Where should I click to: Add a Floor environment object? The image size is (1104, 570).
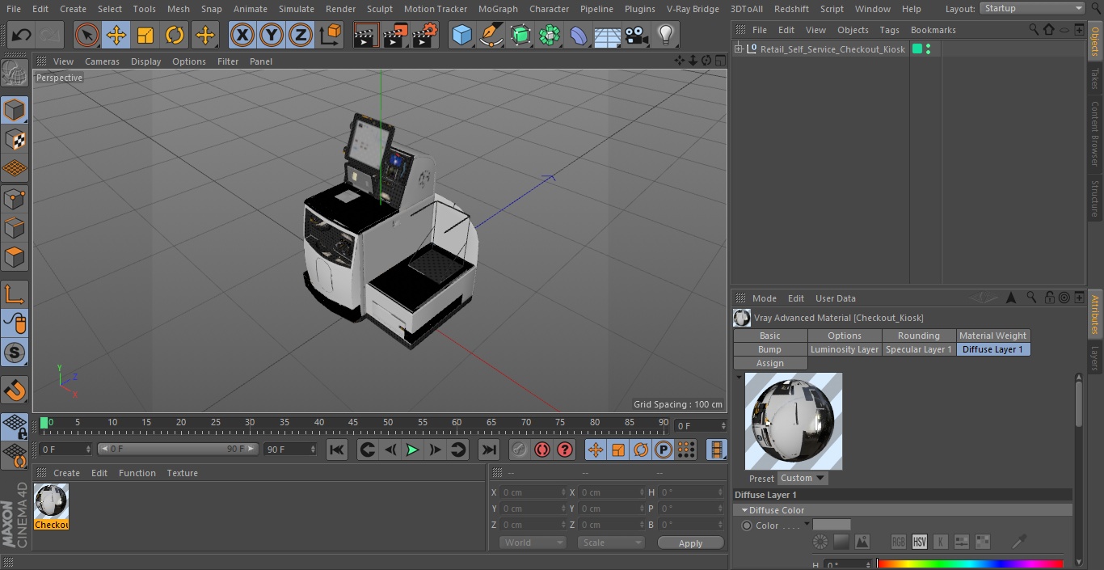[x=608, y=35]
